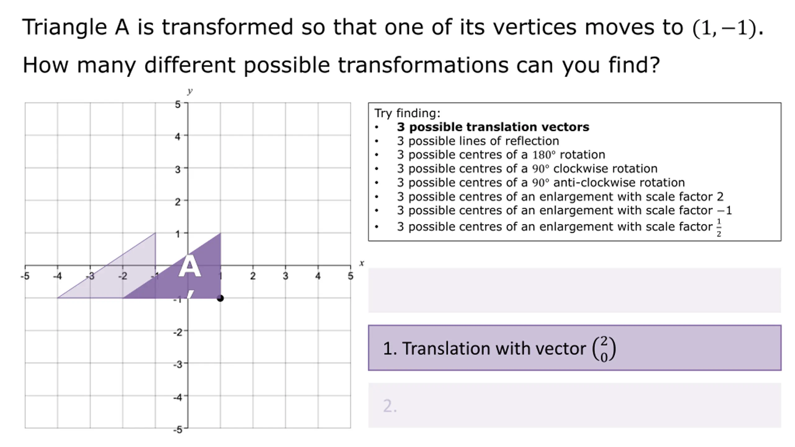Click the 5 tick on the x-axis
This screenshot has height=447, width=795.
point(350,276)
